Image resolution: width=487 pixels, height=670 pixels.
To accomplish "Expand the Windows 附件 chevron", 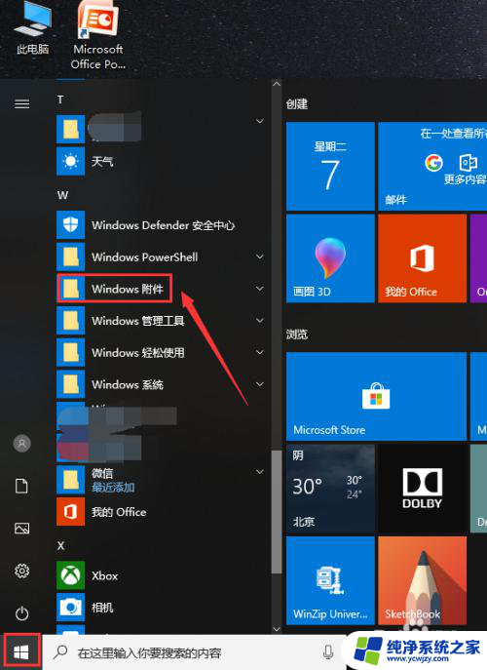I will click(259, 289).
